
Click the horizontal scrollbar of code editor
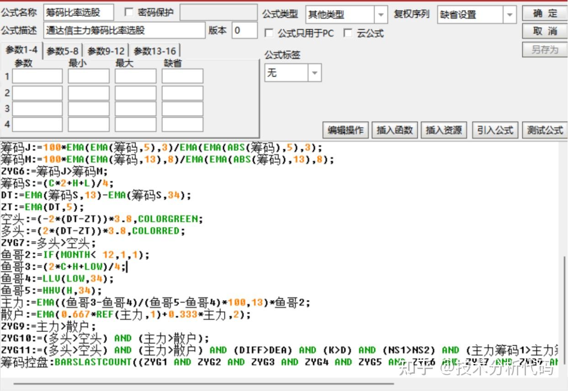203,383
